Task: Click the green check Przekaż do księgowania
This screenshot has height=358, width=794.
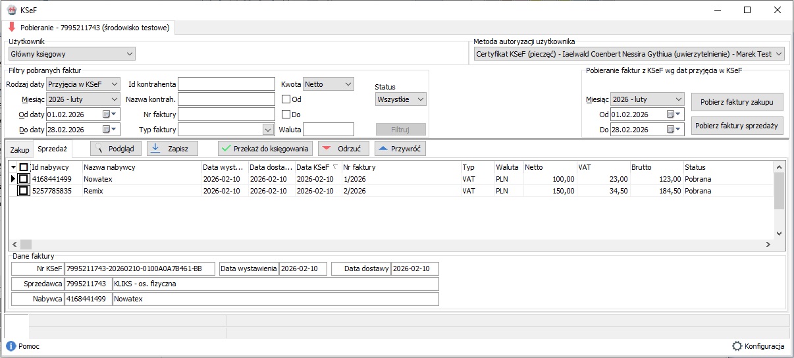Action: pyautogui.click(x=265, y=149)
